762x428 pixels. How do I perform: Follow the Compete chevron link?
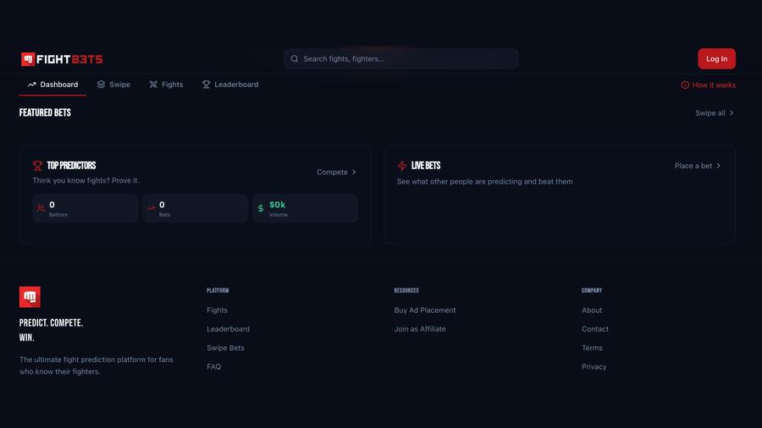336,173
